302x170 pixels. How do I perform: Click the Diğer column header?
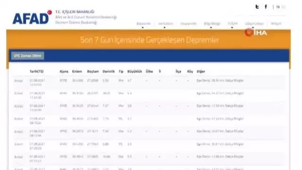tap(201, 71)
